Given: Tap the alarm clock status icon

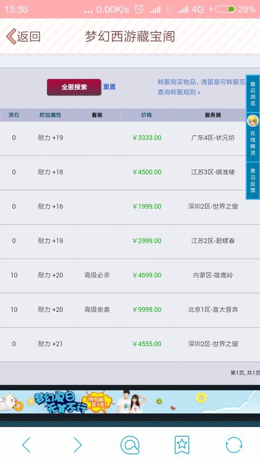Looking at the screenshot, I should point(139,9).
